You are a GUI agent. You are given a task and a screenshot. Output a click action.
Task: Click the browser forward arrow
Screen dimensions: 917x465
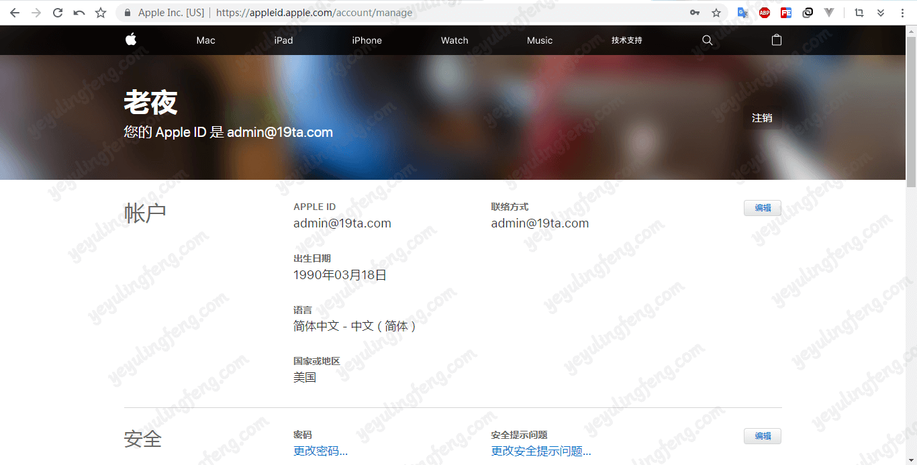(x=36, y=13)
